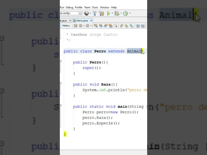This screenshot has width=207, height=155.
Task: Open the dropdown arrow beside the browser globe
Action: pyautogui.click(x=91, y=13)
